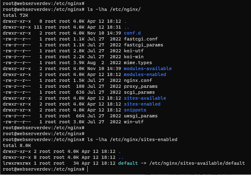Viewport: 251px width, 175px height.
Task: Select the snippets directory name
Action: click(x=135, y=110)
